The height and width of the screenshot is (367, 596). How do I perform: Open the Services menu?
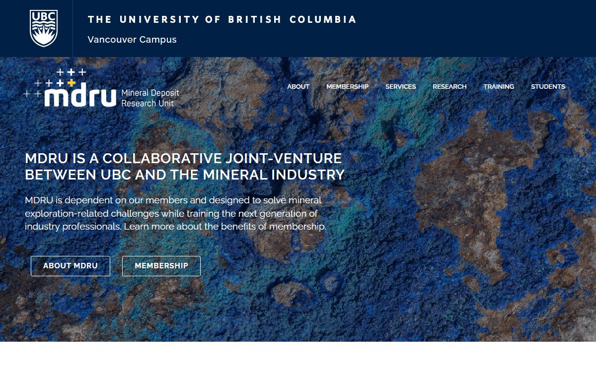click(400, 86)
